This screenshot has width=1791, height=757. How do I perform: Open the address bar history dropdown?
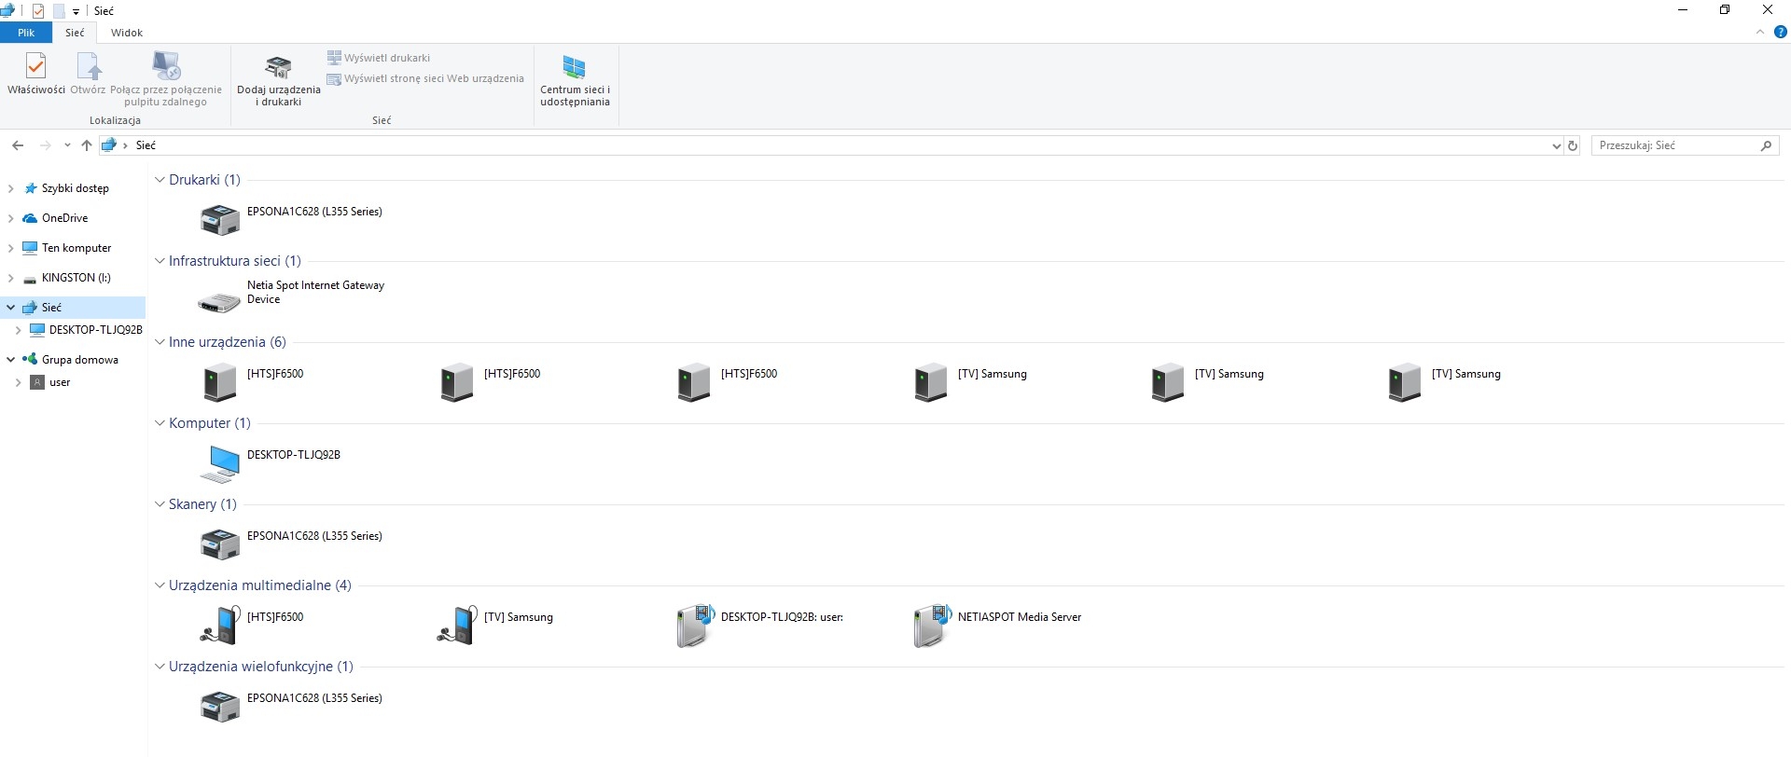[x=1556, y=146]
